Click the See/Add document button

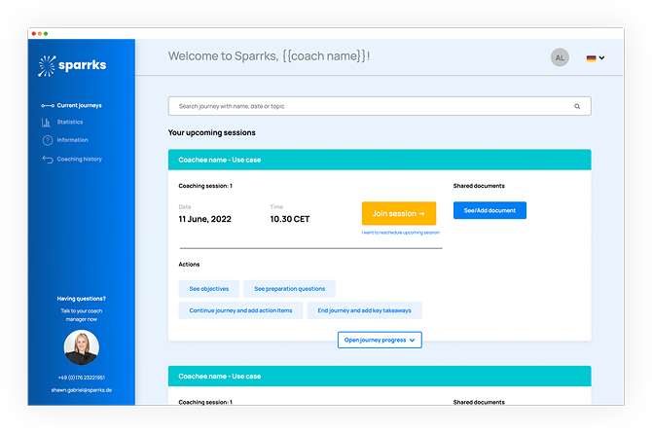tap(489, 210)
